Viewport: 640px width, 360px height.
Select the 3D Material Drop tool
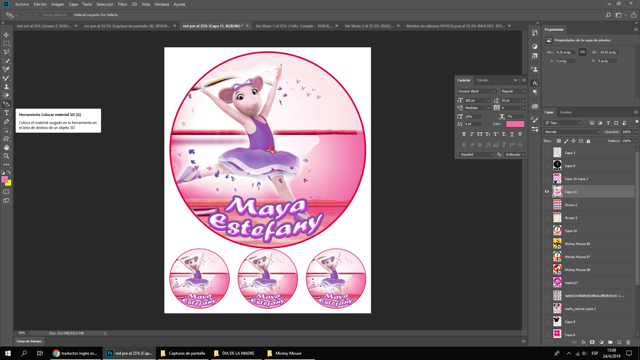[x=6, y=104]
